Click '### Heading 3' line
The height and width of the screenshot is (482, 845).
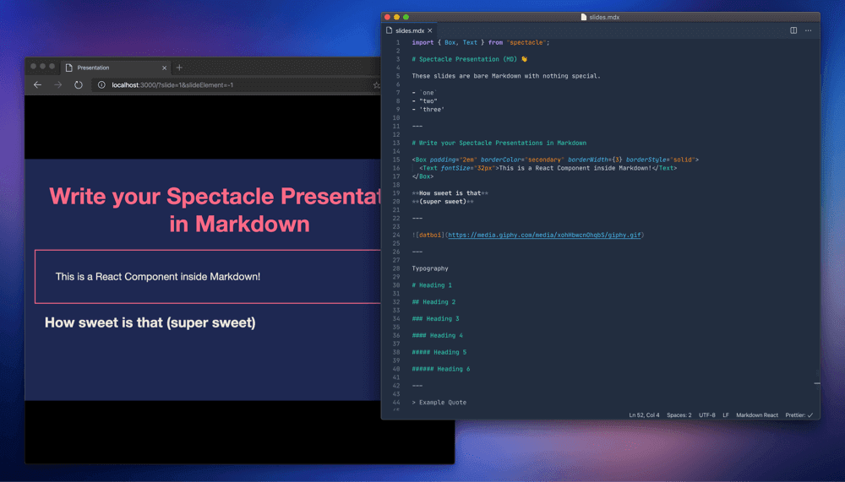click(435, 318)
